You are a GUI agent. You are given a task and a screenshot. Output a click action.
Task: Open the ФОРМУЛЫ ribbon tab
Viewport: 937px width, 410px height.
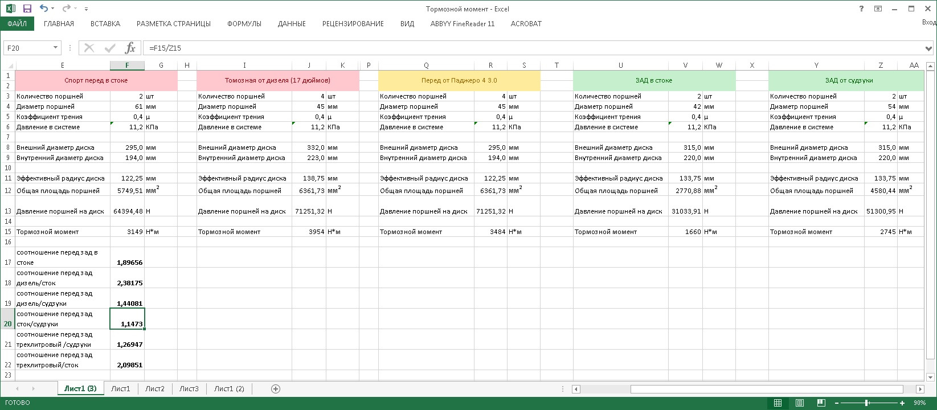pyautogui.click(x=244, y=24)
